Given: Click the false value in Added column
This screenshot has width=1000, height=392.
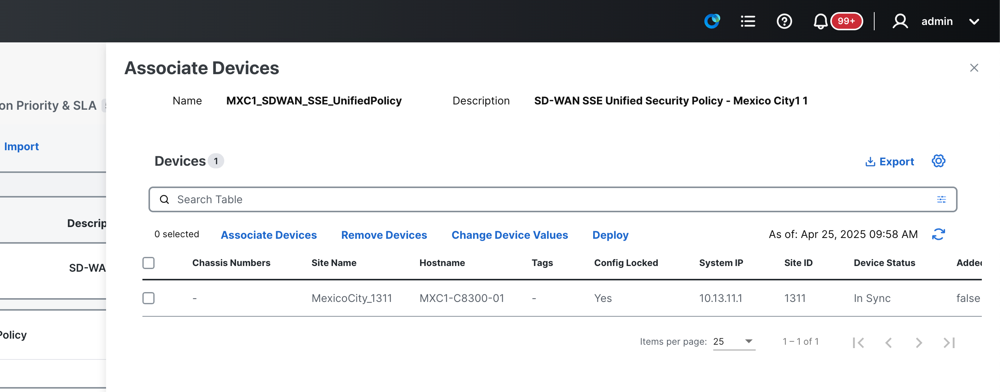Looking at the screenshot, I should (x=967, y=298).
